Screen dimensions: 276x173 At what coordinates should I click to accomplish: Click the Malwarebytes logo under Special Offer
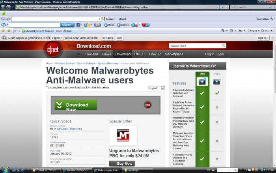click(x=123, y=135)
